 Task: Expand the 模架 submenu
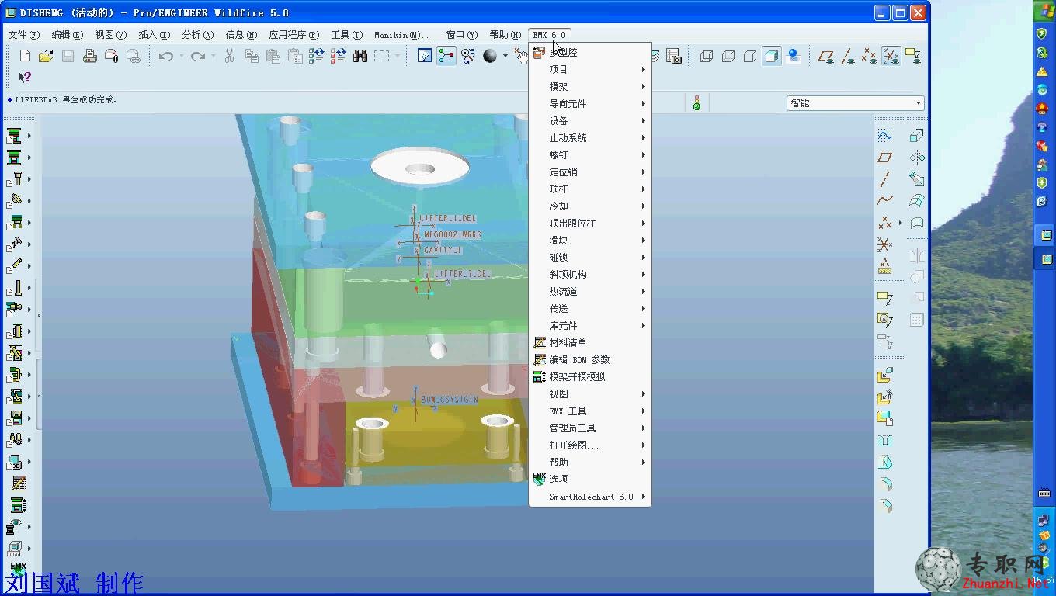590,86
